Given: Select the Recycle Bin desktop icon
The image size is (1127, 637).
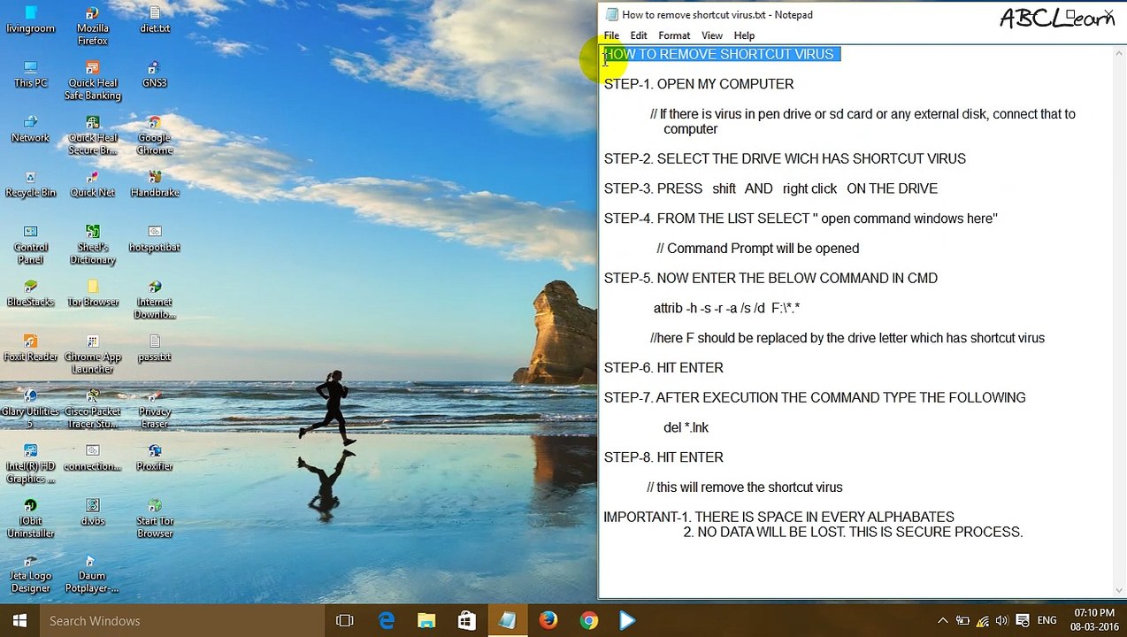Looking at the screenshot, I should coord(30,185).
